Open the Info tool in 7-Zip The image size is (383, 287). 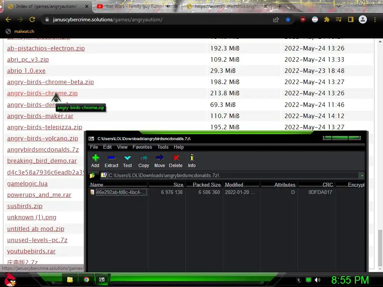192,161
